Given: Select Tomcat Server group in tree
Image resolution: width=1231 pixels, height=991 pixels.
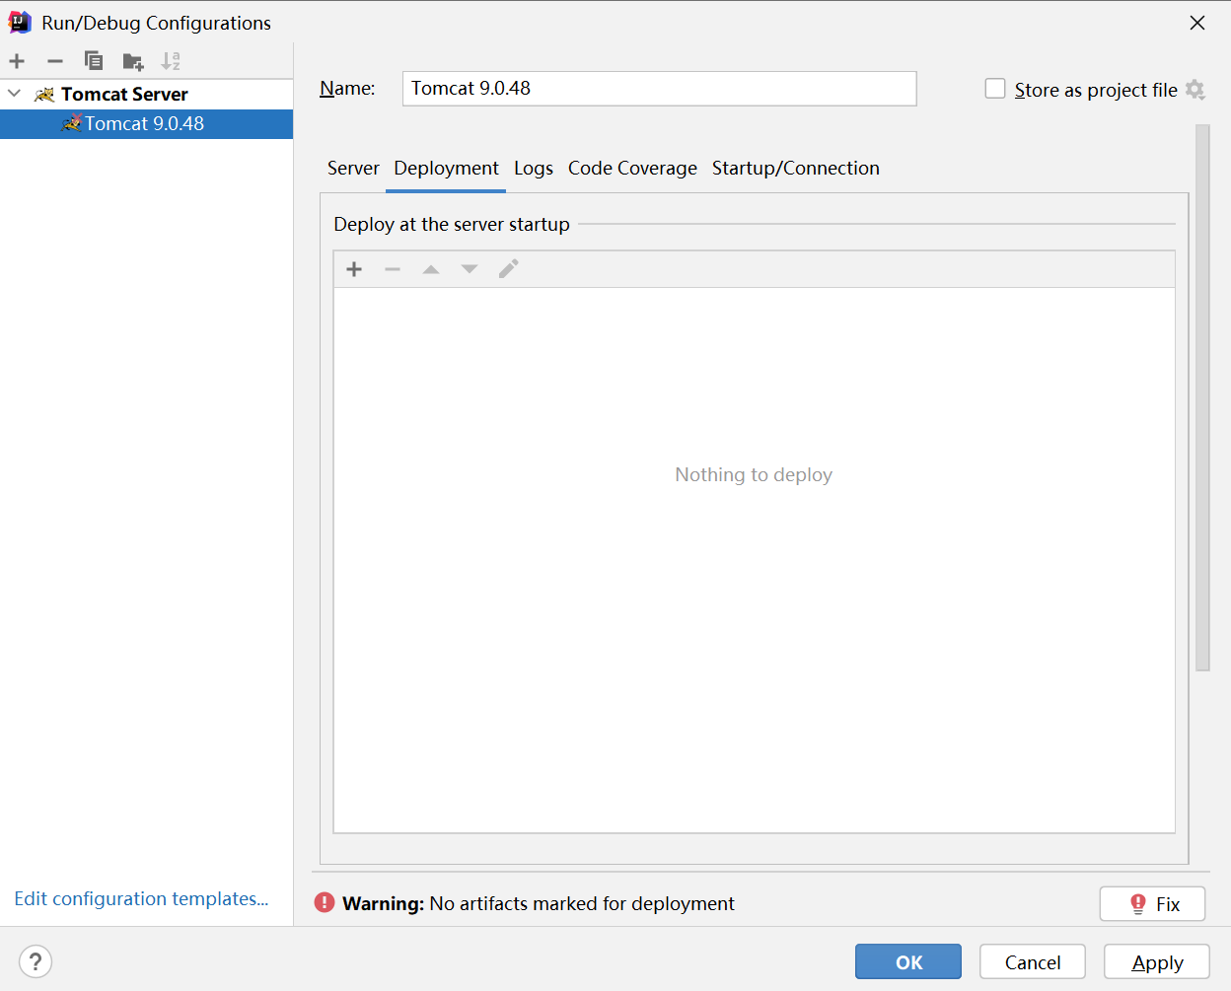Looking at the screenshot, I should click(124, 94).
